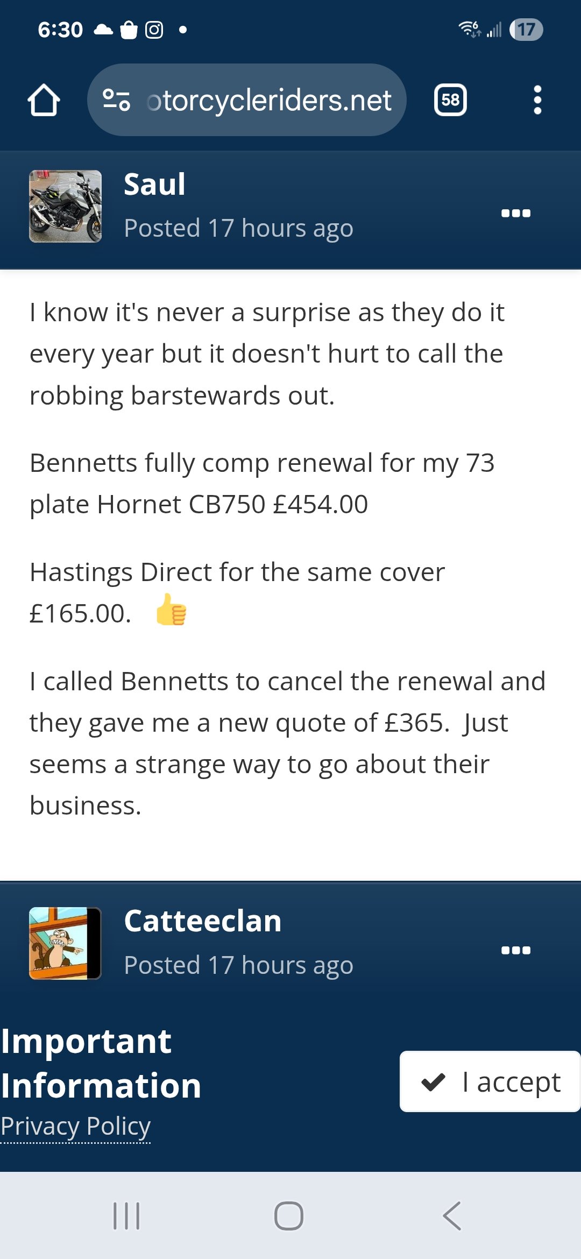Image resolution: width=581 pixels, height=1259 pixels.
Task: Tap the thumbs up emoji in post
Action: tap(171, 610)
